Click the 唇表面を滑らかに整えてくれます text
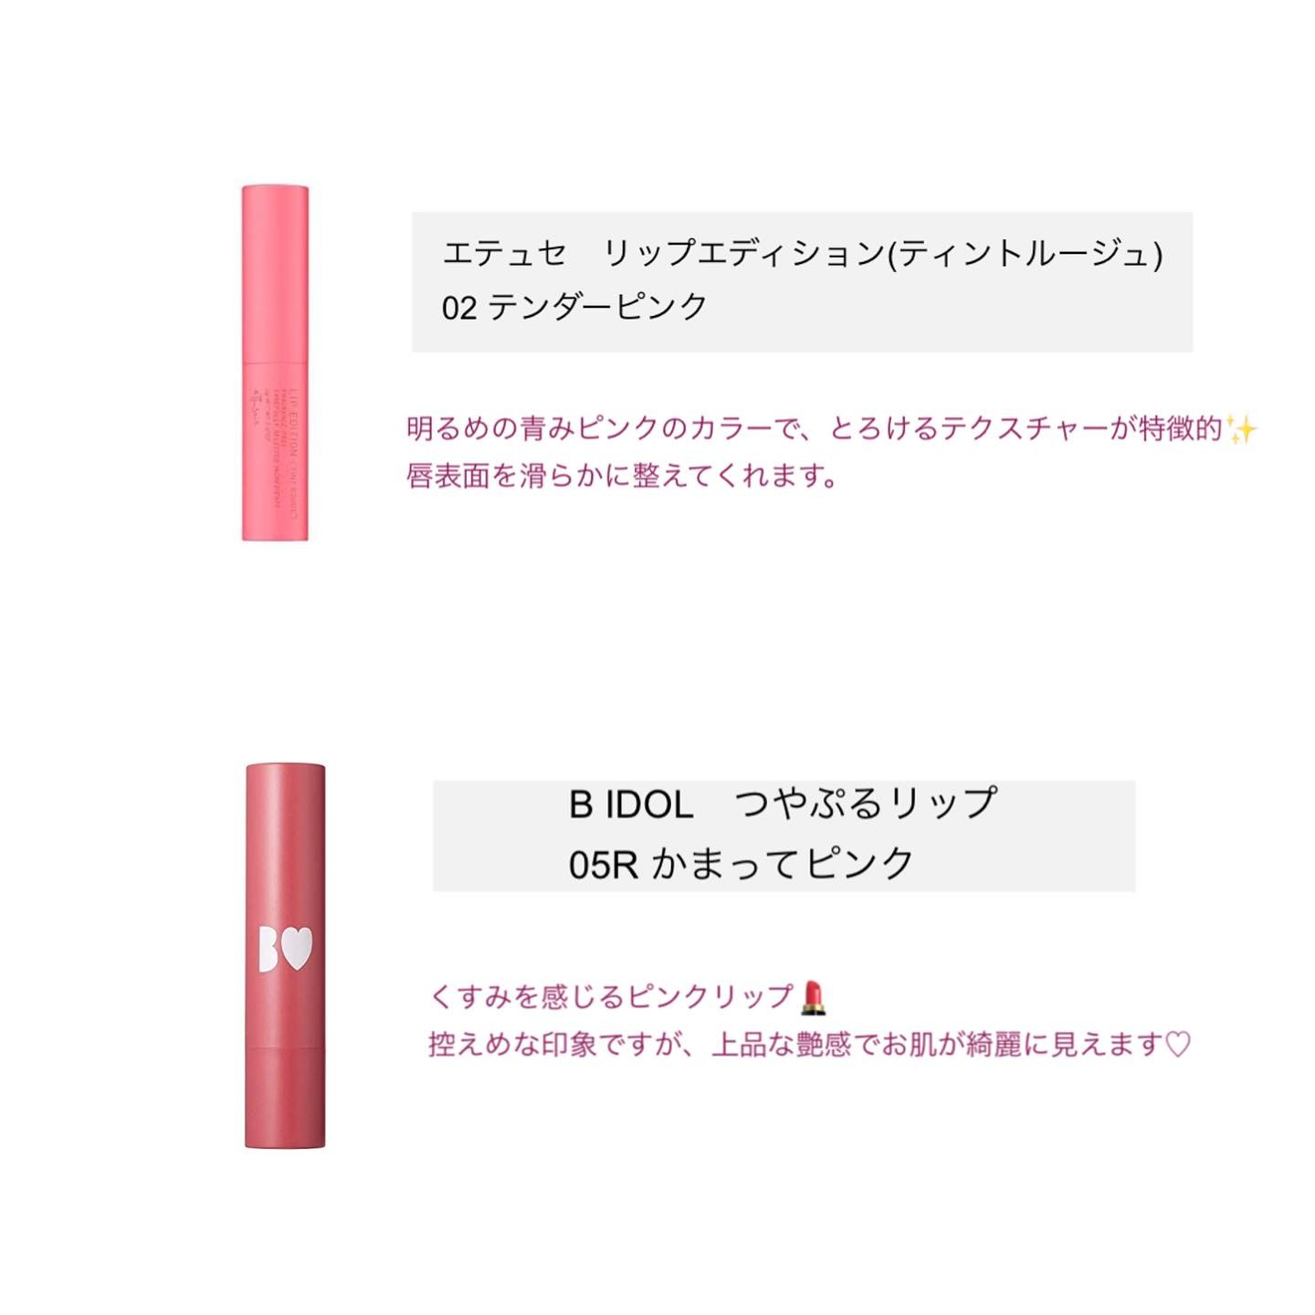Screen dimensions: 1315x1315 (622, 475)
